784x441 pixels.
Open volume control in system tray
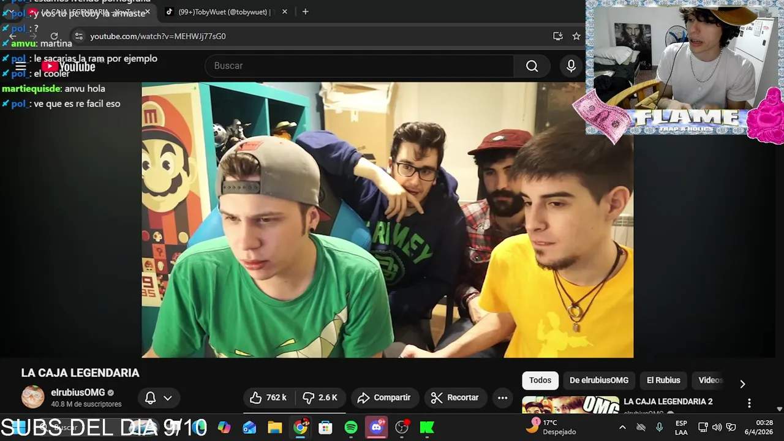[x=717, y=428]
